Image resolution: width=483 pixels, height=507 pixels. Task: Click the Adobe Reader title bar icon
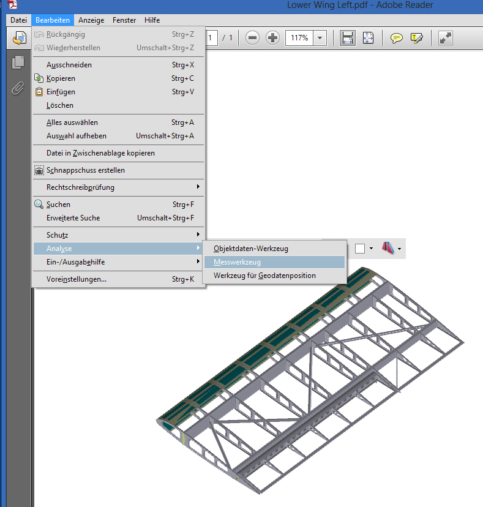coord(12,4)
